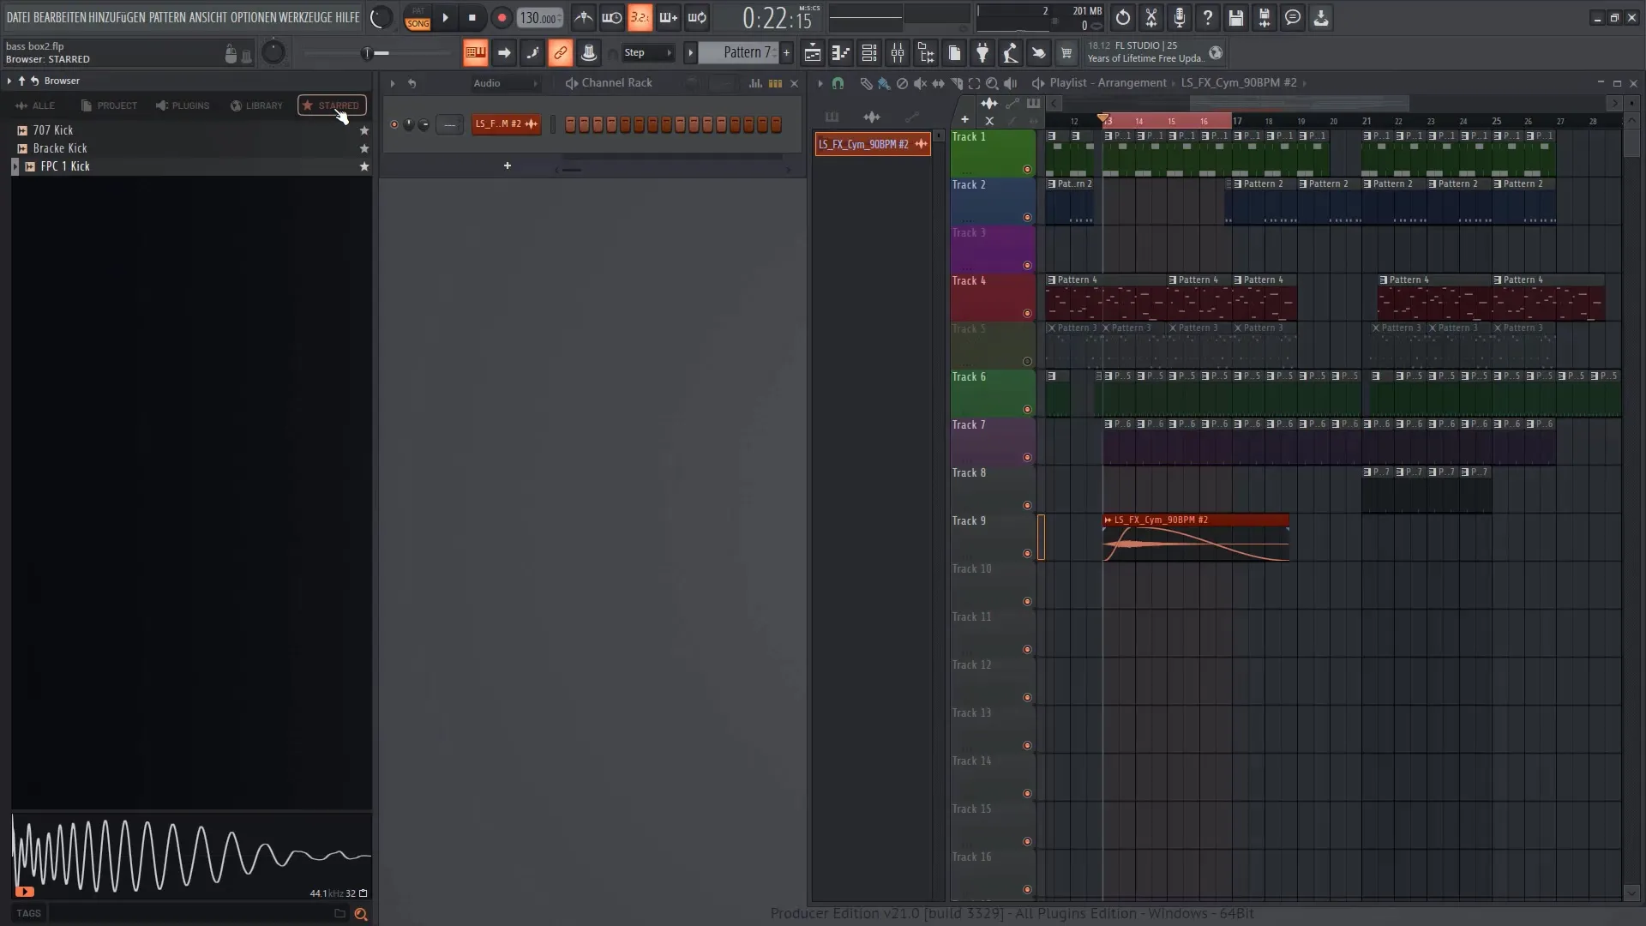Open arrangement dropdown after LS_FX_Cym_90BPM #2
The image size is (1646, 926).
point(1305,83)
